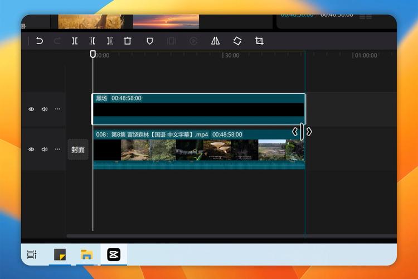Delete the selected clip with trash icon

coord(128,41)
